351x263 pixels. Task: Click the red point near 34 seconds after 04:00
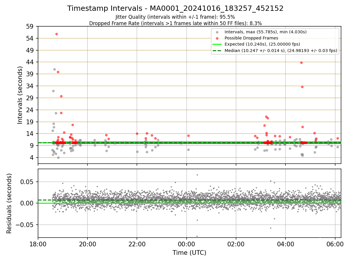point(302,87)
